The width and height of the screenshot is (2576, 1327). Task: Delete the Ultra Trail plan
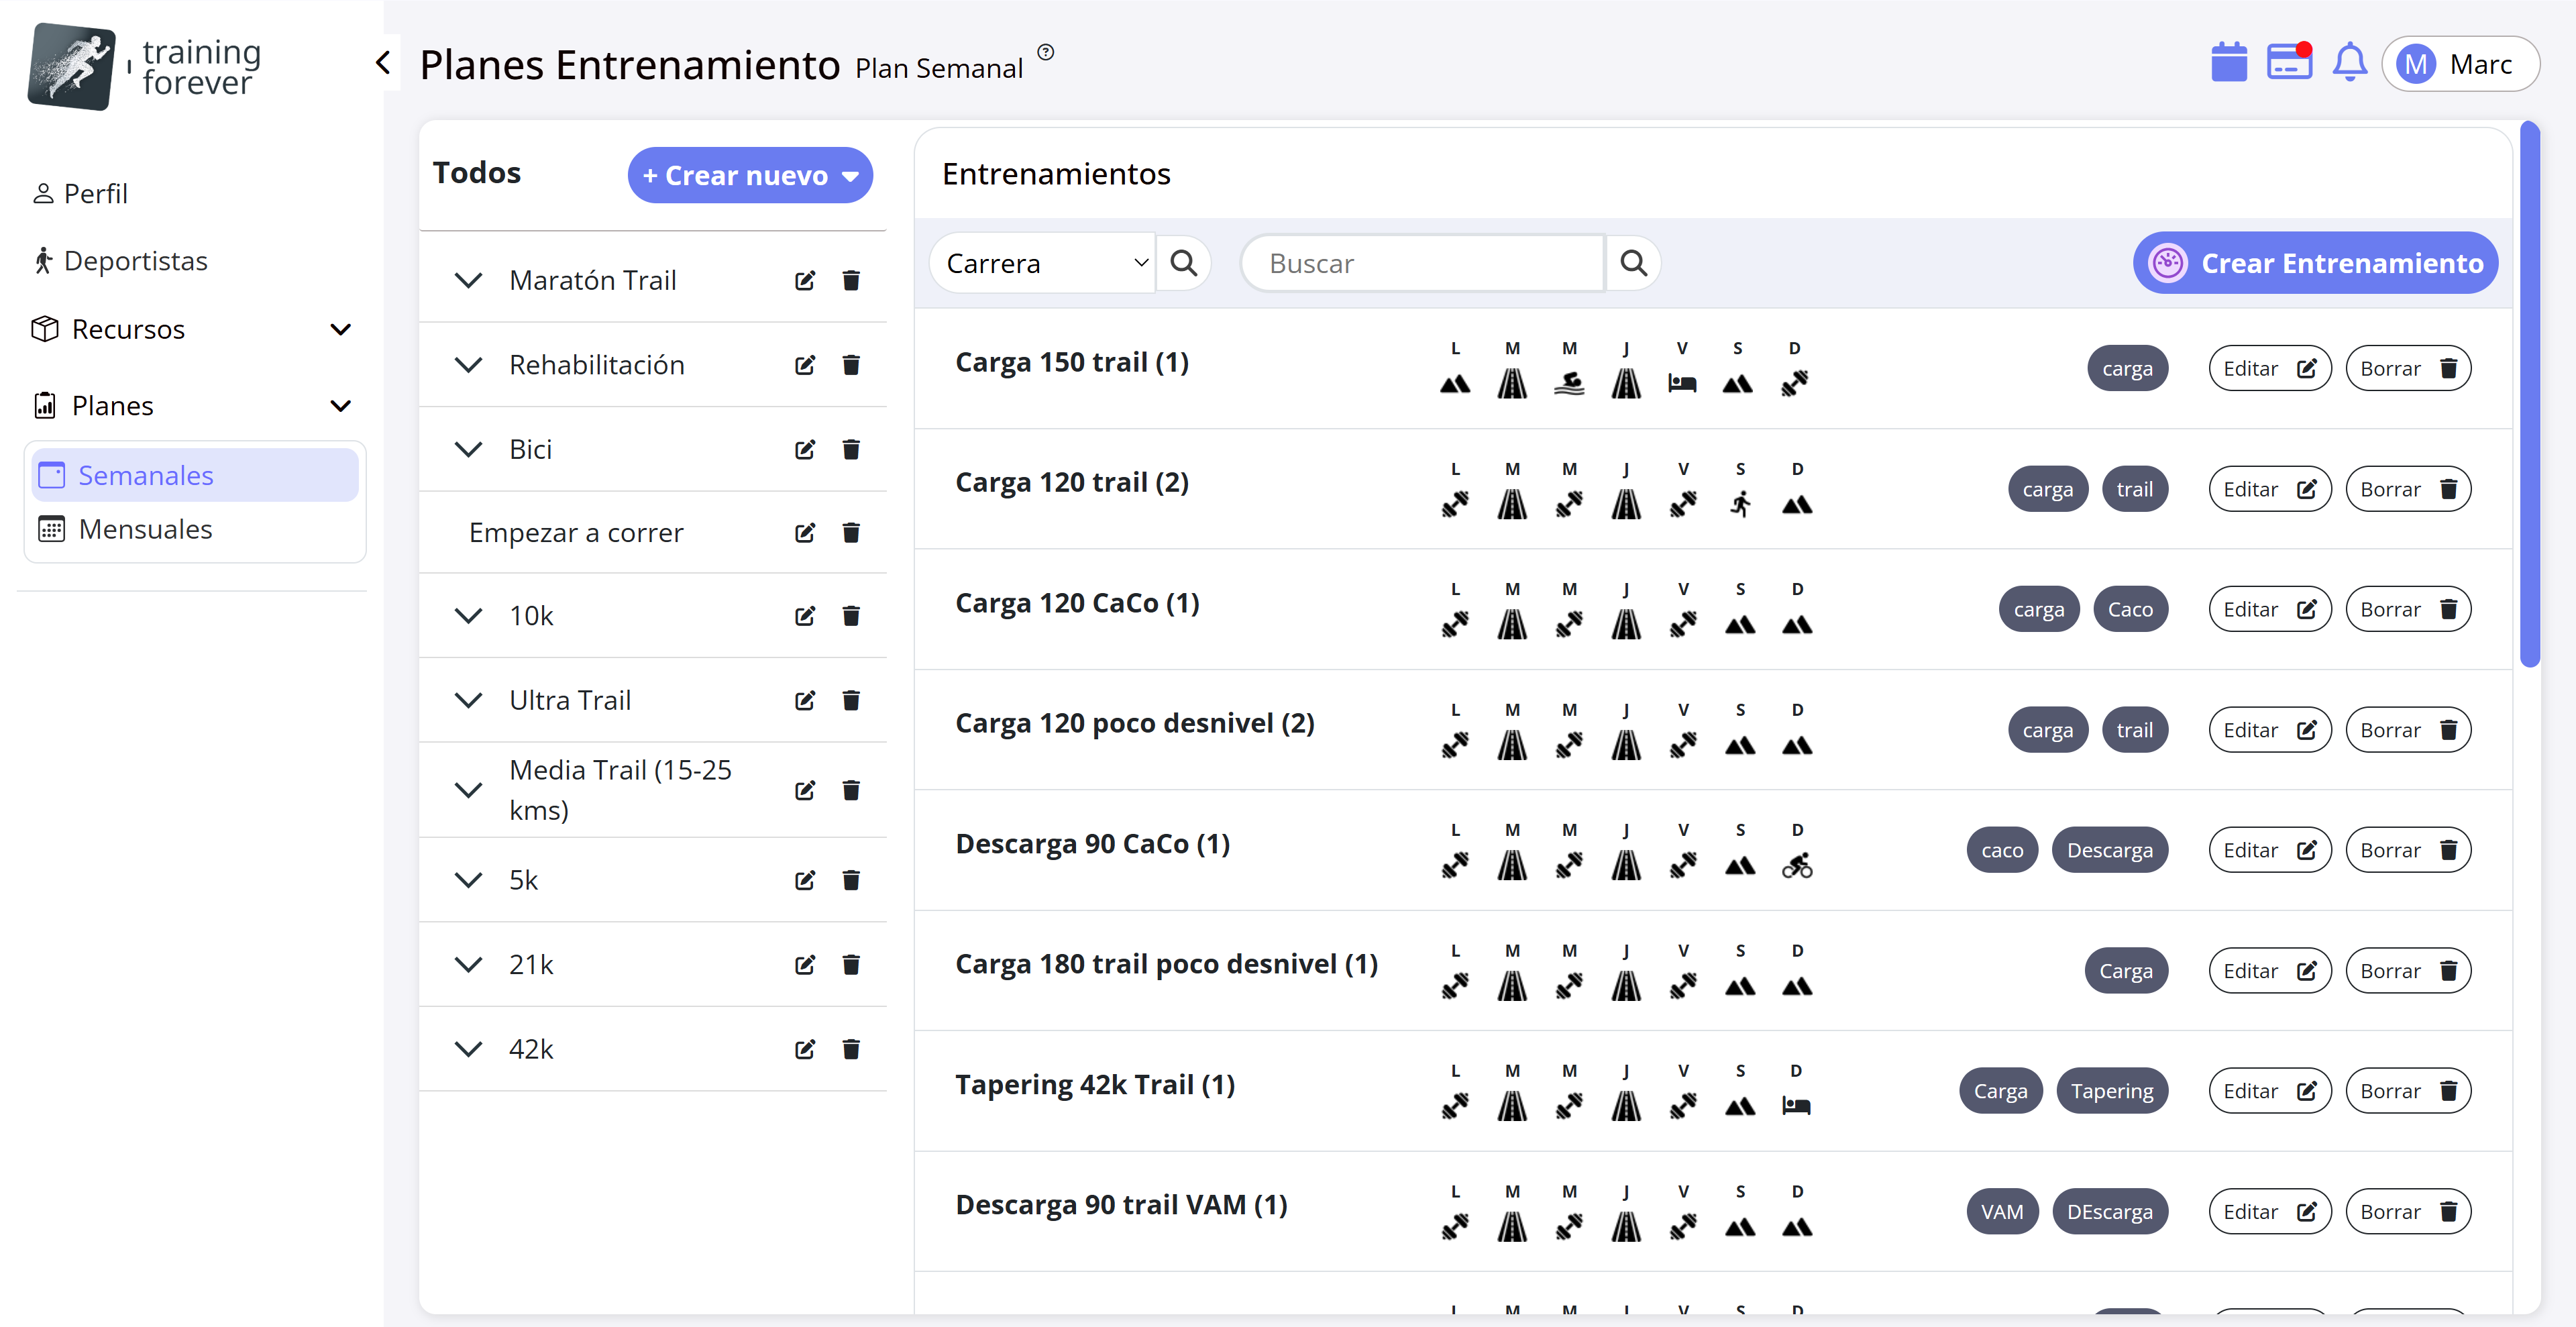[851, 701]
